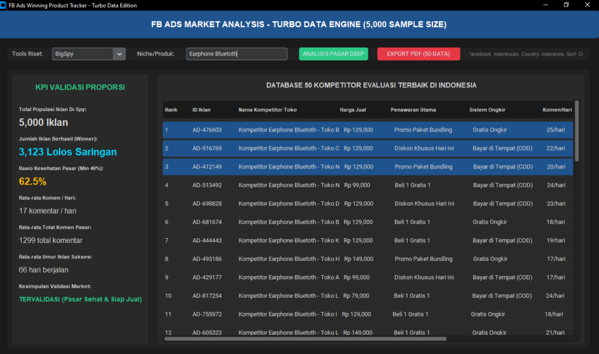Click the 'Rp 79,000' price cell

tap(356, 295)
